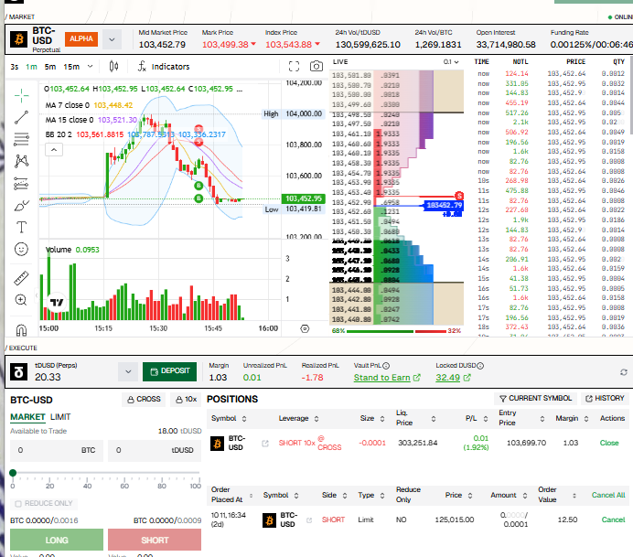This screenshot has width=633, height=557.
Task: Show Locked DUSD info tooltip icon
Action: [480, 366]
